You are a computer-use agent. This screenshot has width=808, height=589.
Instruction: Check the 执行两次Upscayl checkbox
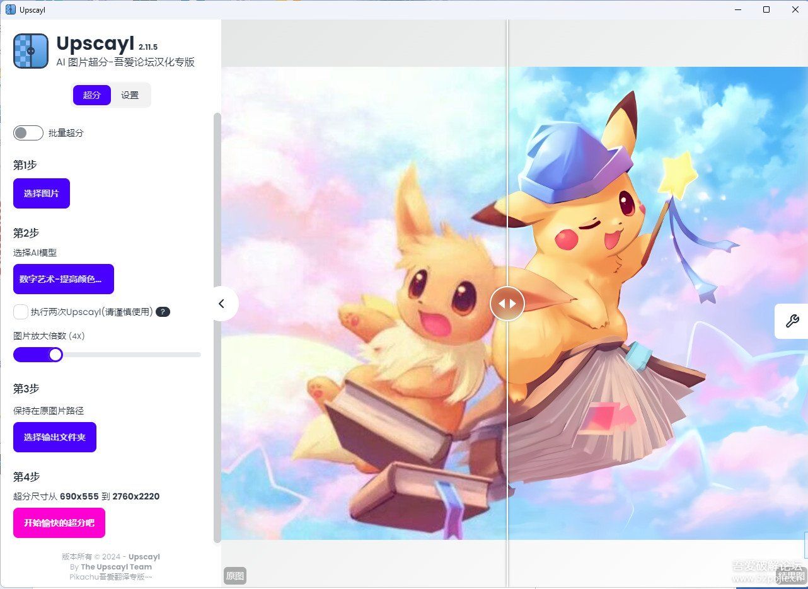point(21,312)
